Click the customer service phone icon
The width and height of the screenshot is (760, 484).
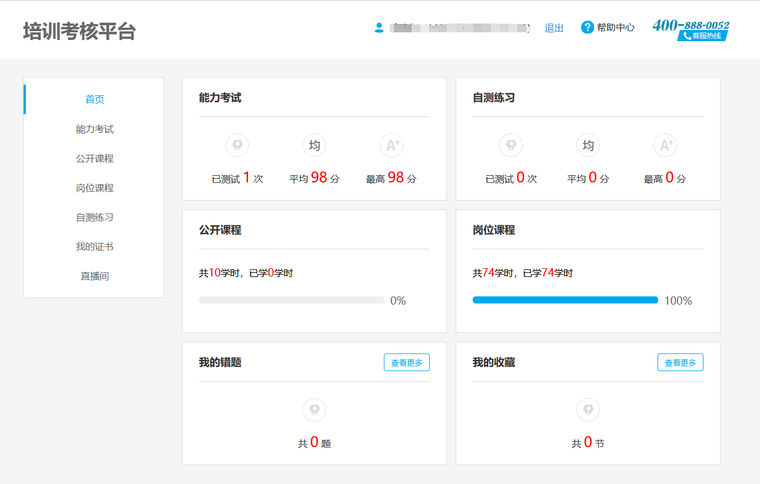tap(688, 35)
